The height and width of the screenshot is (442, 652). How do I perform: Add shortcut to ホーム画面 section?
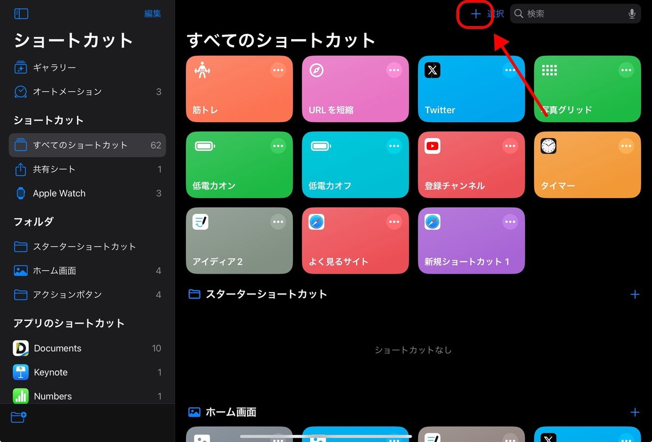635,413
